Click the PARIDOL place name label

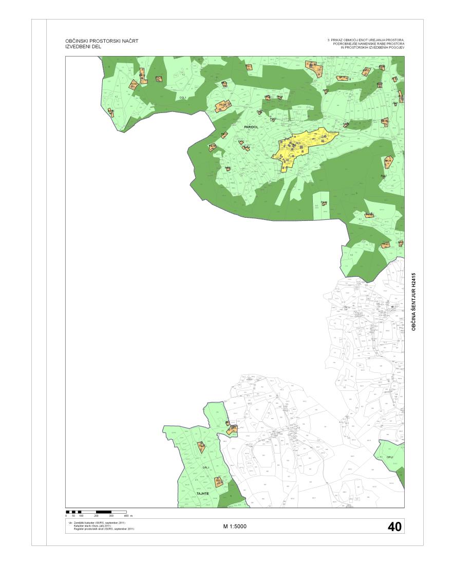point(250,126)
